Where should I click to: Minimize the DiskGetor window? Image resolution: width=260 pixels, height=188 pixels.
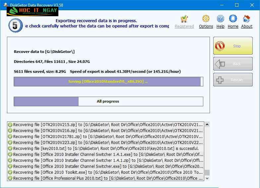[222, 5]
